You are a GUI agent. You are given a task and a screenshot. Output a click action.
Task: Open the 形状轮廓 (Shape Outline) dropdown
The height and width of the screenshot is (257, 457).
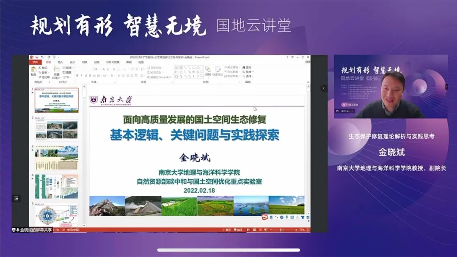pos(232,72)
